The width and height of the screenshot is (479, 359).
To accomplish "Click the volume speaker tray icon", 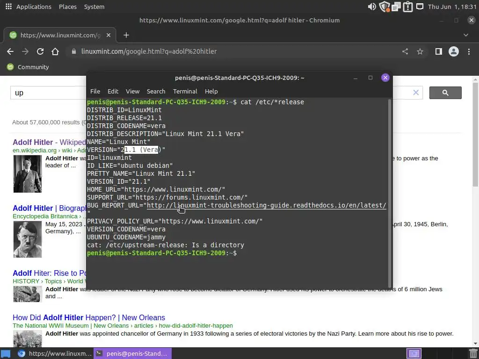I will pos(372,7).
